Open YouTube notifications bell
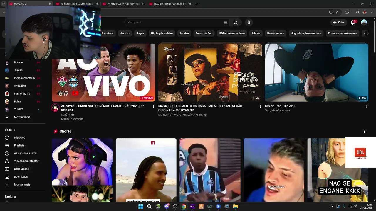The image size is (376, 211). 353,23
